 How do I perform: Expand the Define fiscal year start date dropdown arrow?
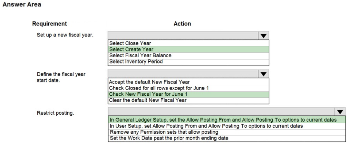263,74
